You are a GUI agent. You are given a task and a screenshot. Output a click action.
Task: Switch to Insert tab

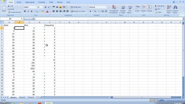pos(19,2)
